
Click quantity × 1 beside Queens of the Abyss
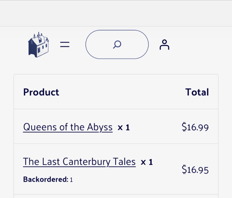tap(124, 128)
